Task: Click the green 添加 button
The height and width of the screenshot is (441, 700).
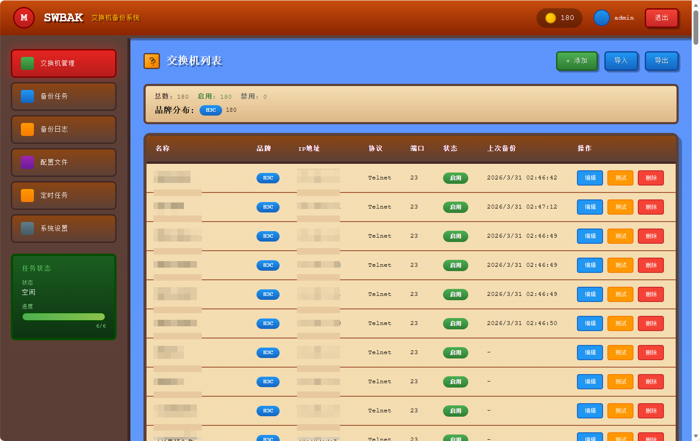Action: (x=577, y=61)
